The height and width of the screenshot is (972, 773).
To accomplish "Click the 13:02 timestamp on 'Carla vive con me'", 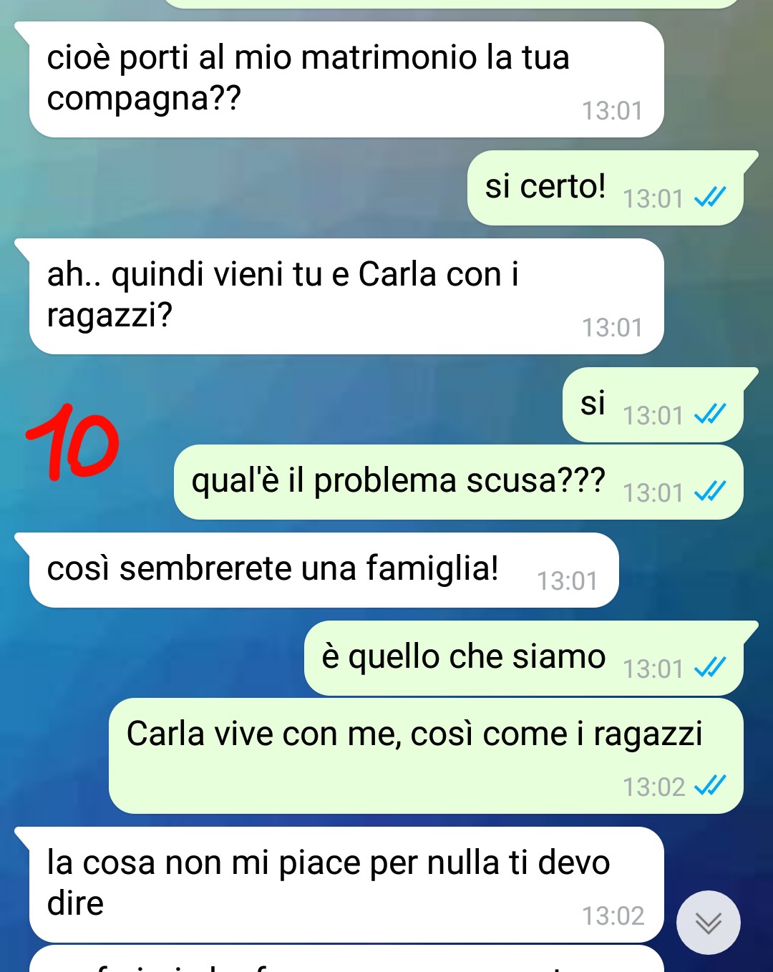I will coord(654,787).
